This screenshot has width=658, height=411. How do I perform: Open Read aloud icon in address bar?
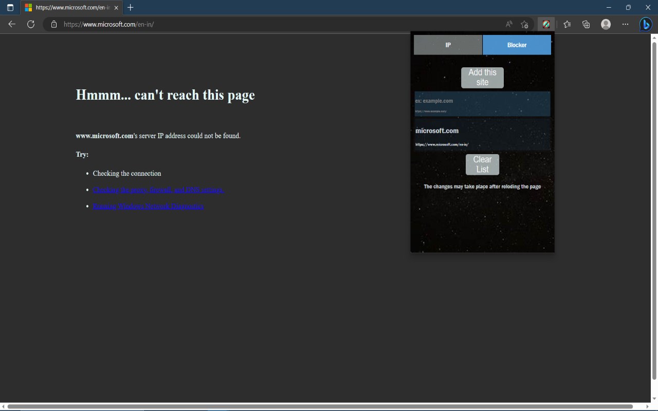pos(509,24)
